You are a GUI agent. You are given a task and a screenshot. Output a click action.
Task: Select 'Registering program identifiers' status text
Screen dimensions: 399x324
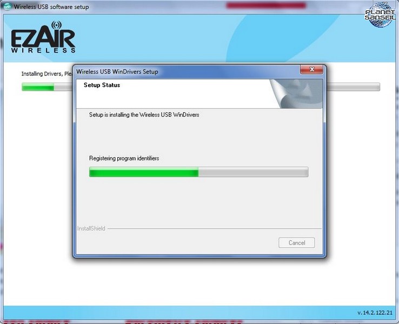coord(124,158)
